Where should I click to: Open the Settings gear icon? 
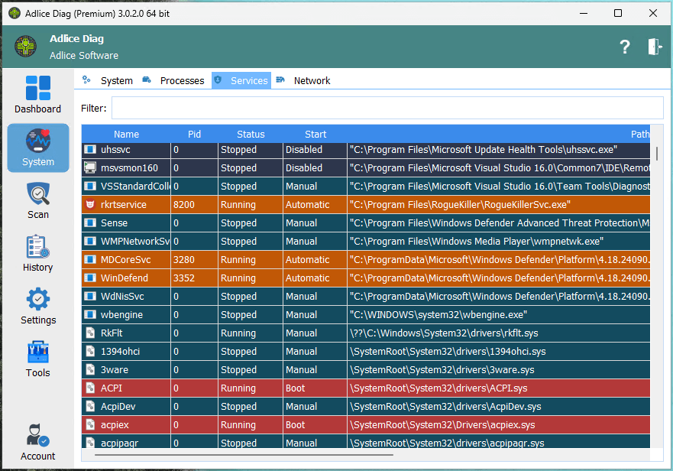click(38, 307)
